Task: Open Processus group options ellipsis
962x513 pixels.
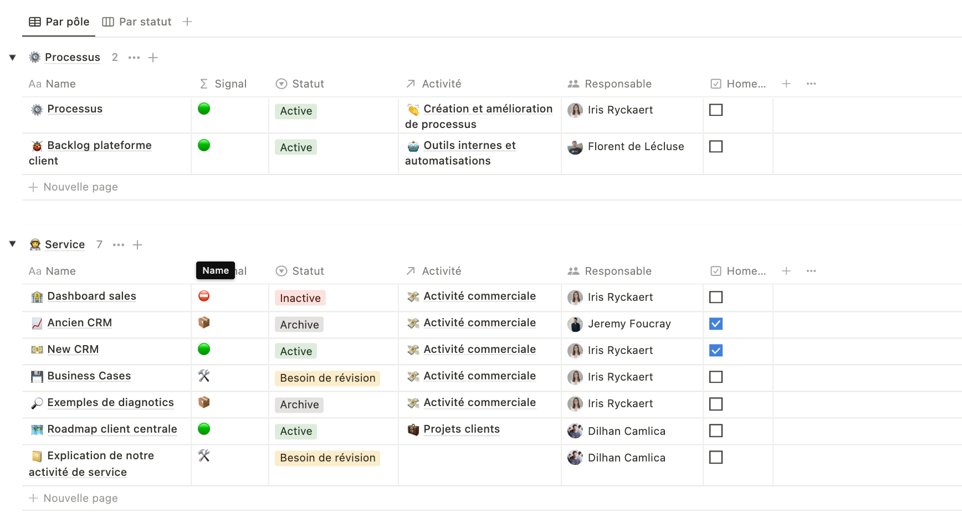Action: tap(134, 58)
